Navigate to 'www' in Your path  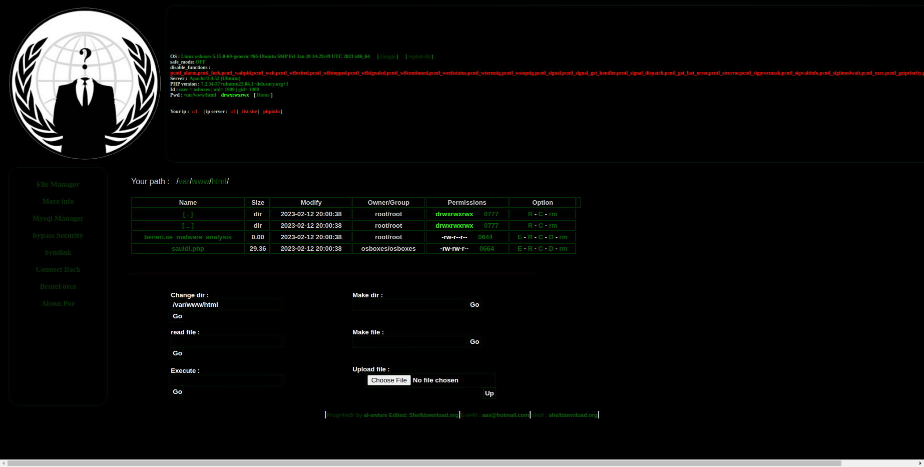(x=201, y=182)
